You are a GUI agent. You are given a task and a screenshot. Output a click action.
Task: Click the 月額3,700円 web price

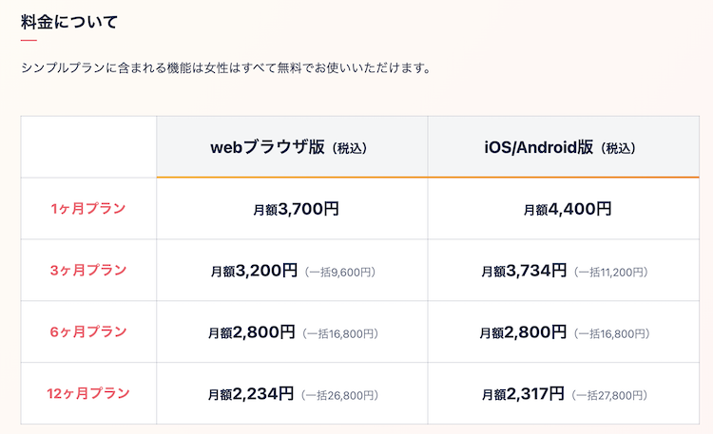[296, 209]
